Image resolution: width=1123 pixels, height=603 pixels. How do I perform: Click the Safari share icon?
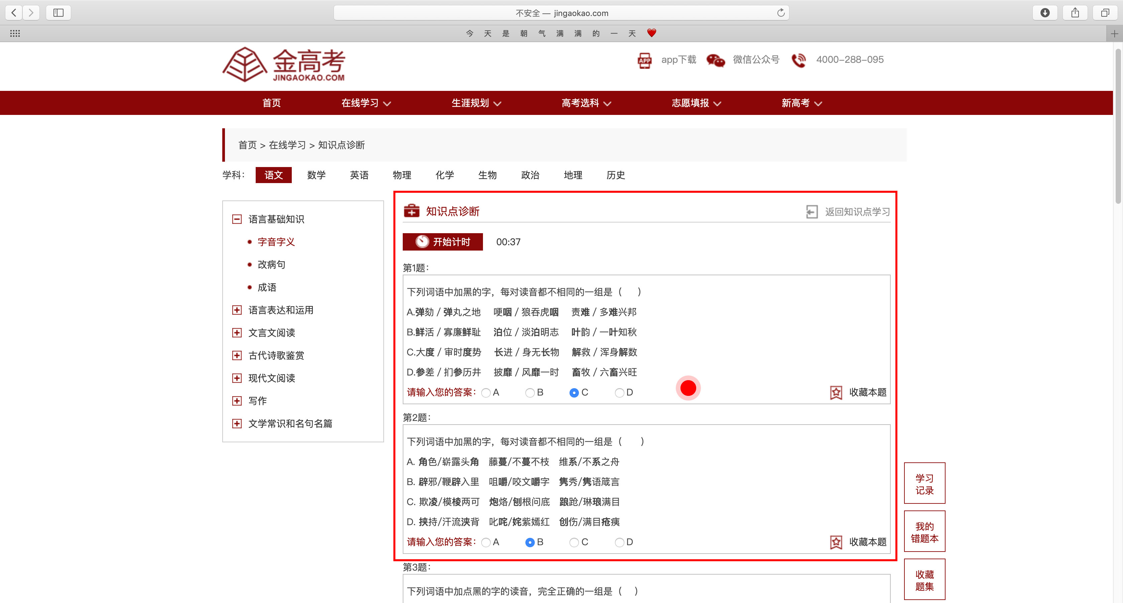tap(1075, 13)
